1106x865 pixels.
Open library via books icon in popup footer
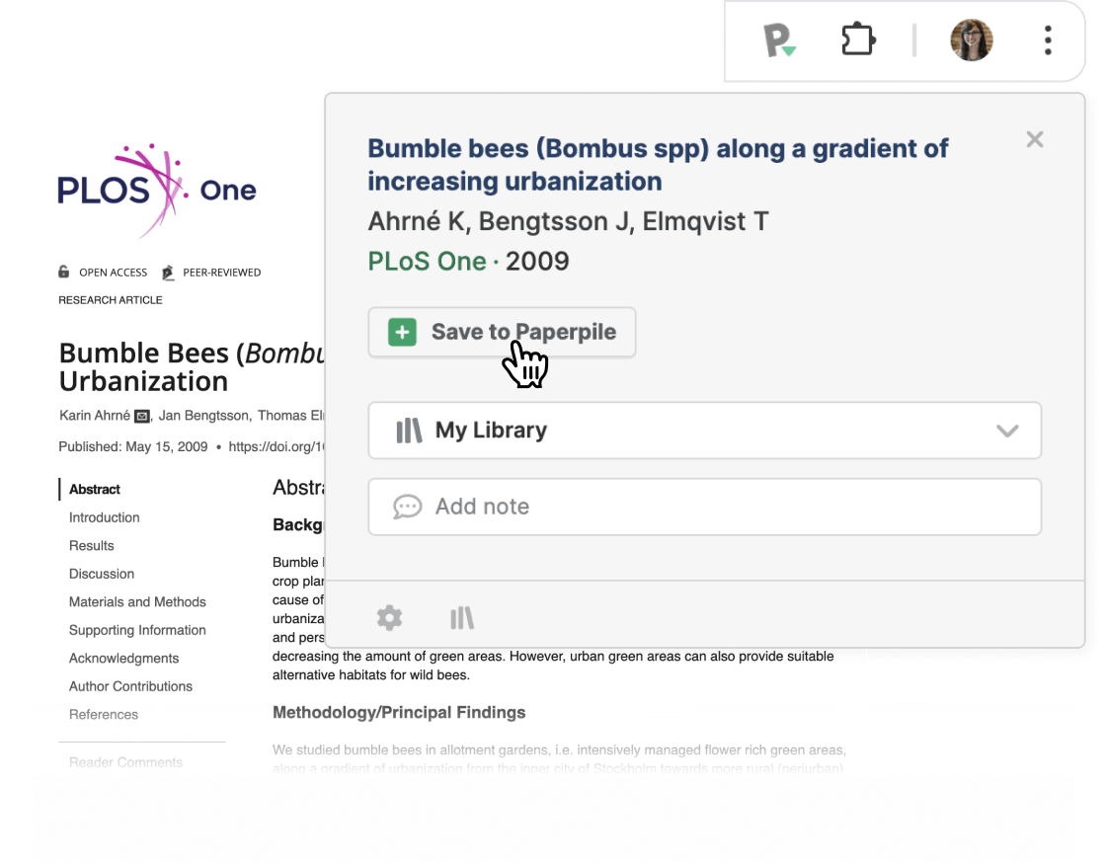pos(462,618)
